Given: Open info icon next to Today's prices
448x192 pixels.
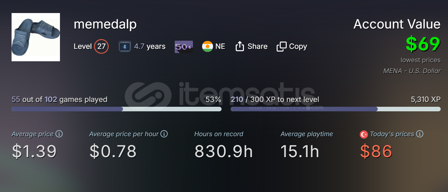Looking at the screenshot, I should coord(420,134).
